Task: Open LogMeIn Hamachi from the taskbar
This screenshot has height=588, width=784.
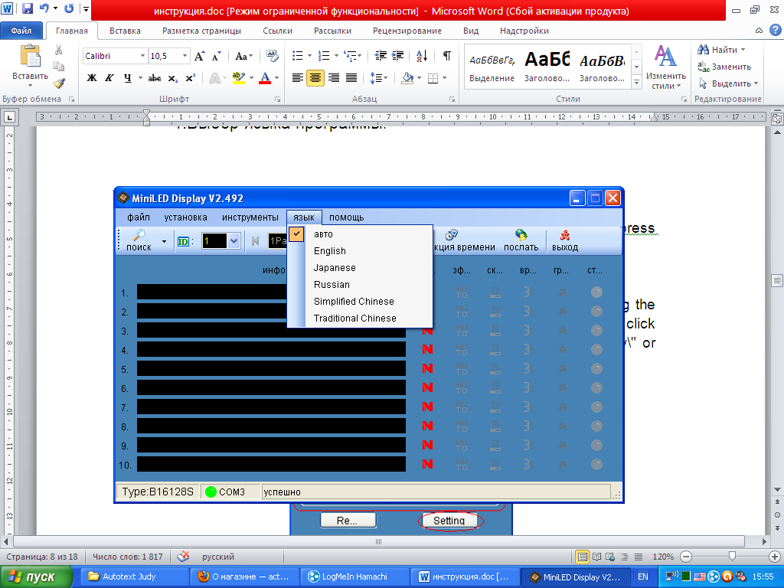Action: pyautogui.click(x=354, y=577)
